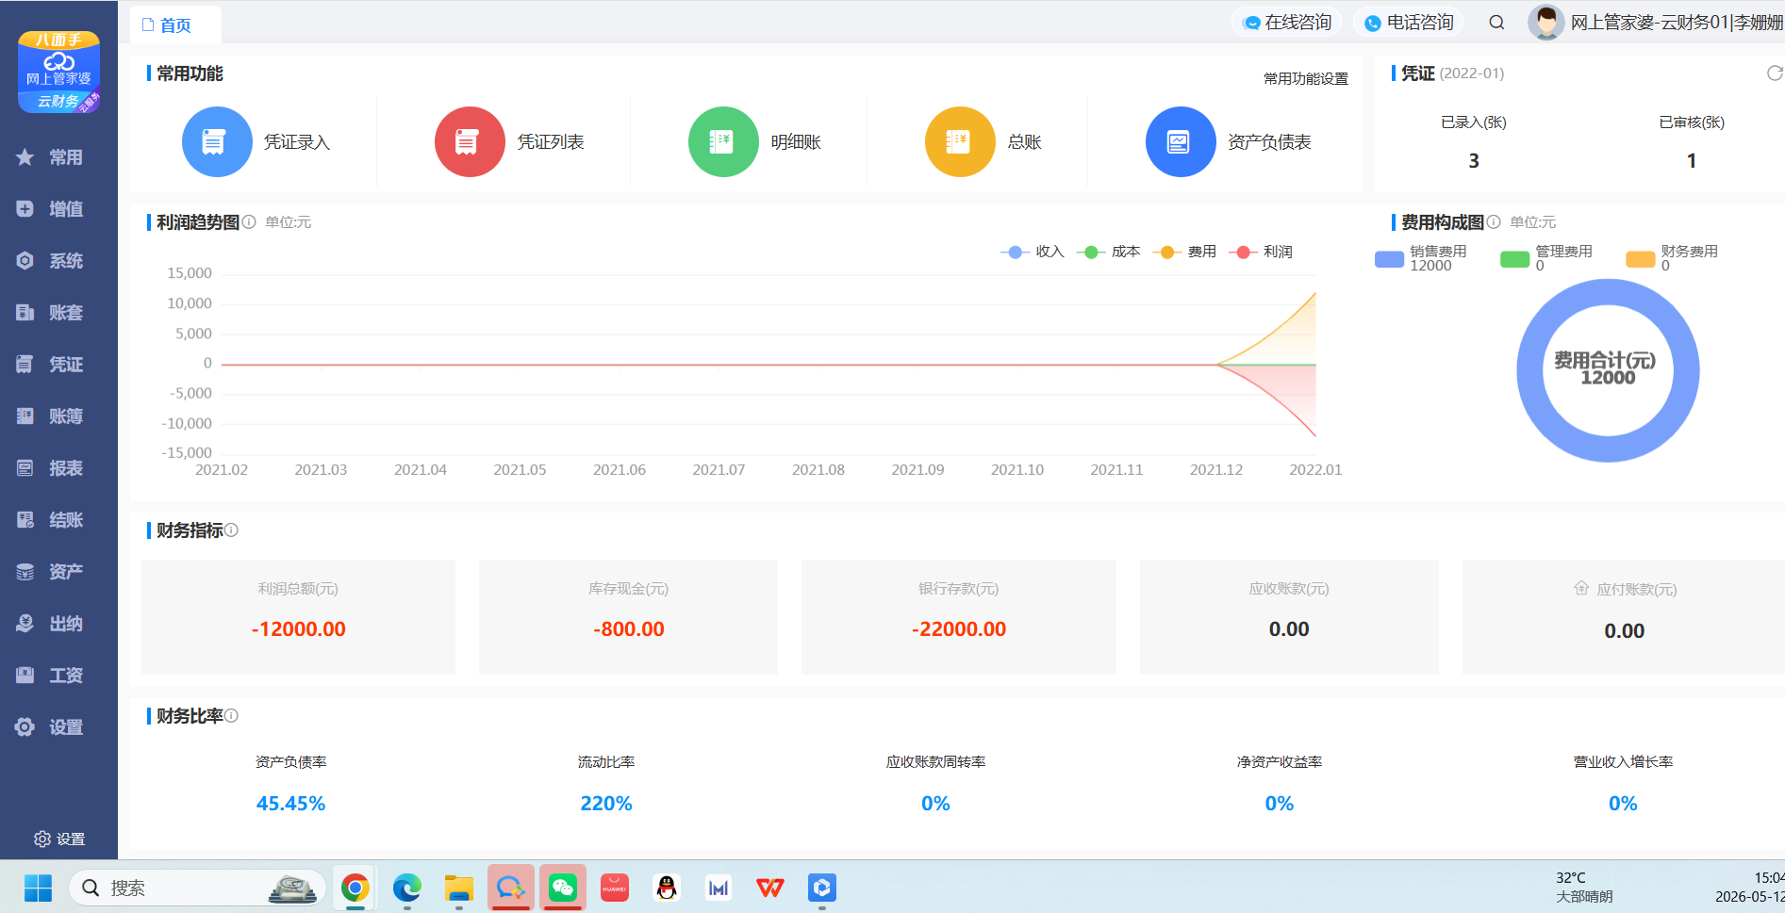Open QQ penguin icon in the taskbar
The width and height of the screenshot is (1785, 913).
pos(667,888)
